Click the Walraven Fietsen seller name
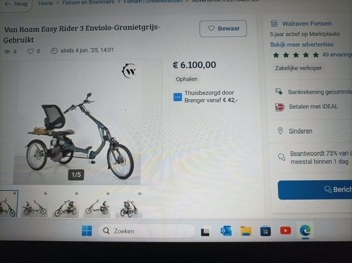This screenshot has width=352, height=263. [307, 24]
